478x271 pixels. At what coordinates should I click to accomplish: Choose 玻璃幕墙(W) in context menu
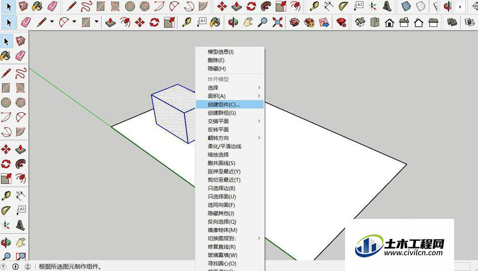tap(229, 255)
